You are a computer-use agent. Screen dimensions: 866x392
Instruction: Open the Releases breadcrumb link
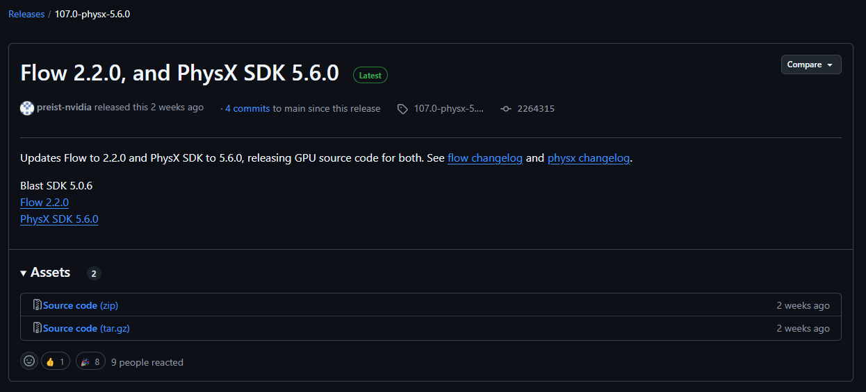point(26,14)
